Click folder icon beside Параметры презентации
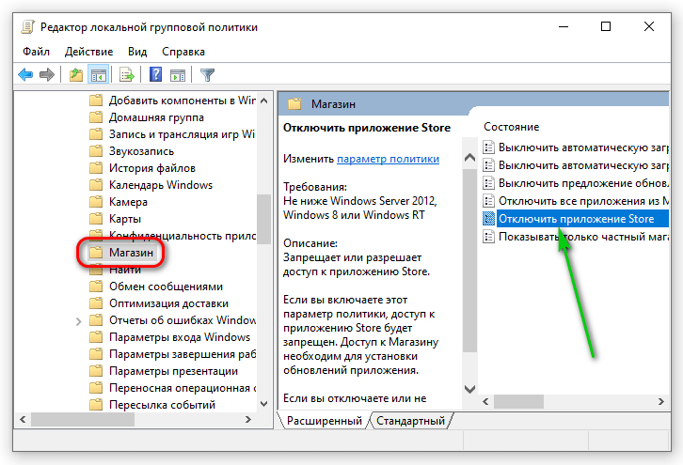The image size is (683, 465). coord(96,371)
